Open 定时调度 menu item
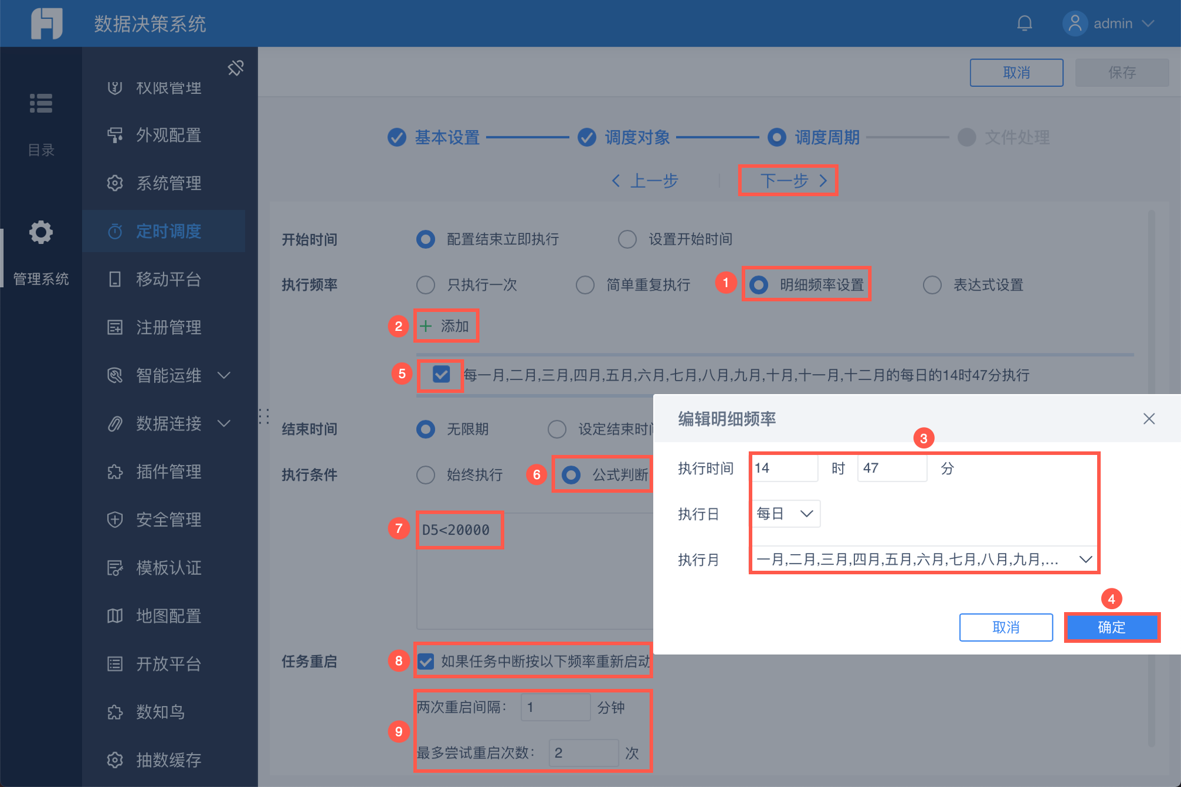The image size is (1181, 787). 168,231
